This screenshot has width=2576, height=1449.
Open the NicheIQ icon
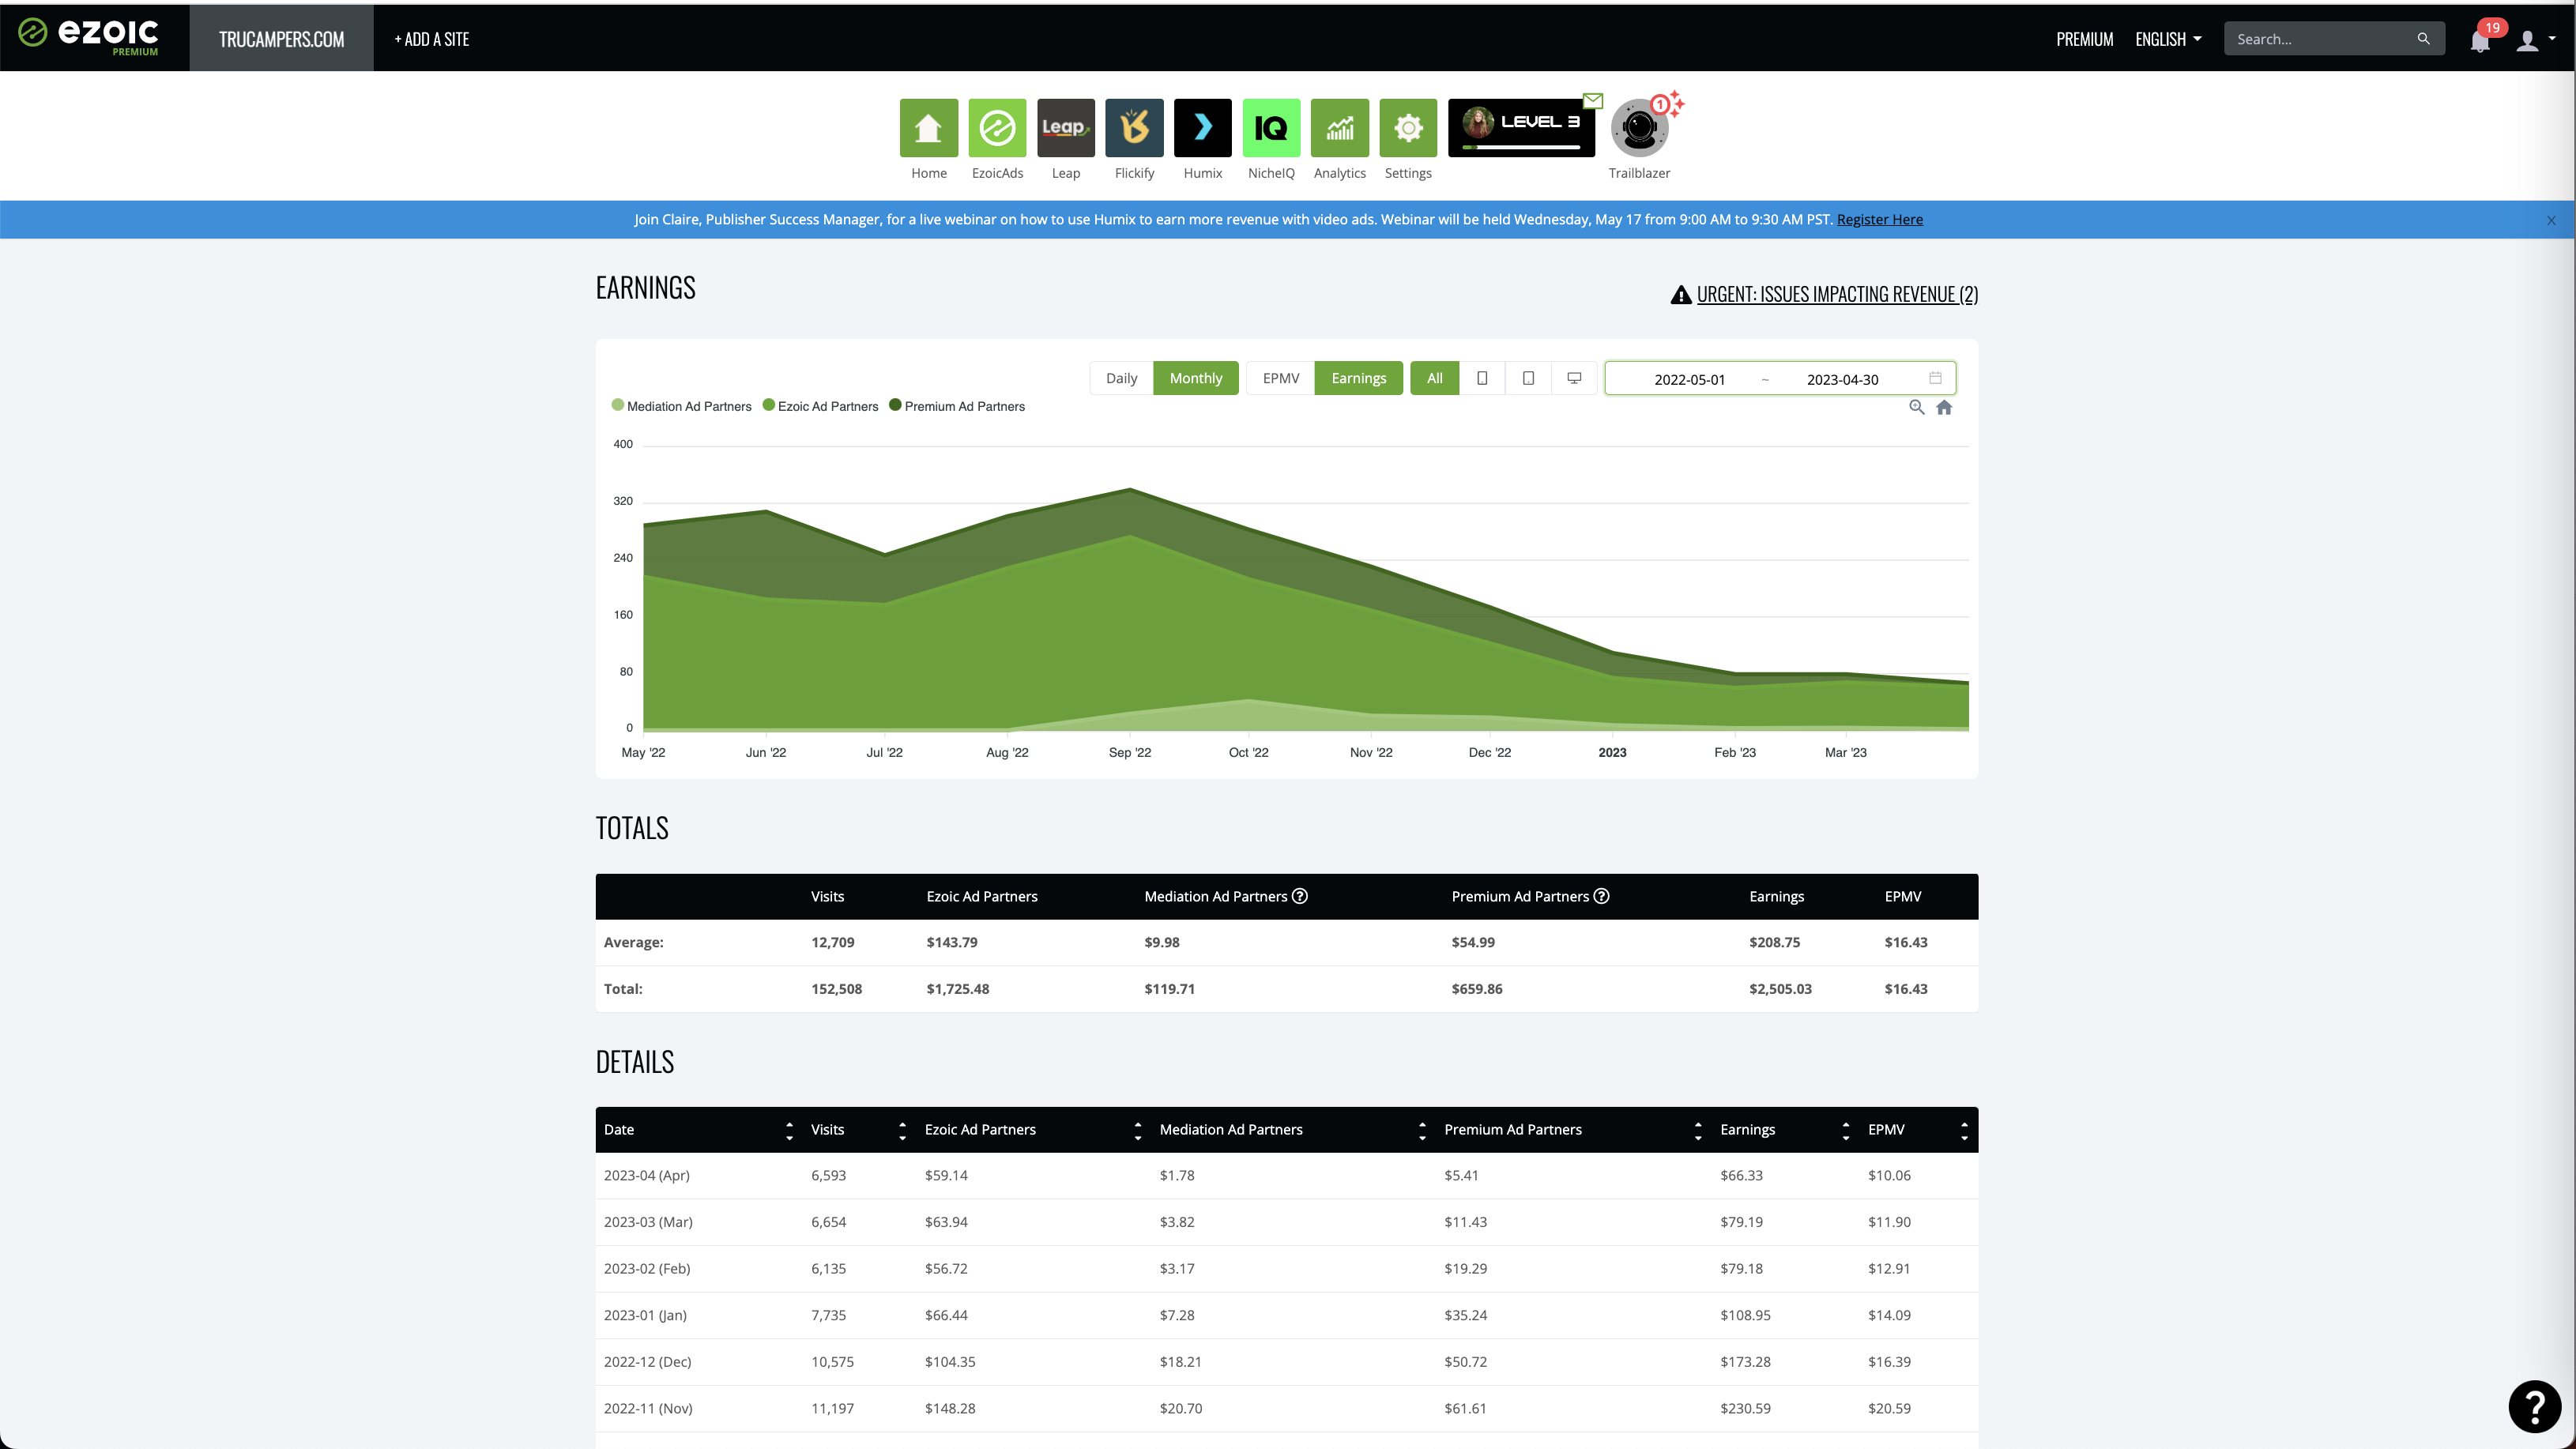pyautogui.click(x=1271, y=127)
